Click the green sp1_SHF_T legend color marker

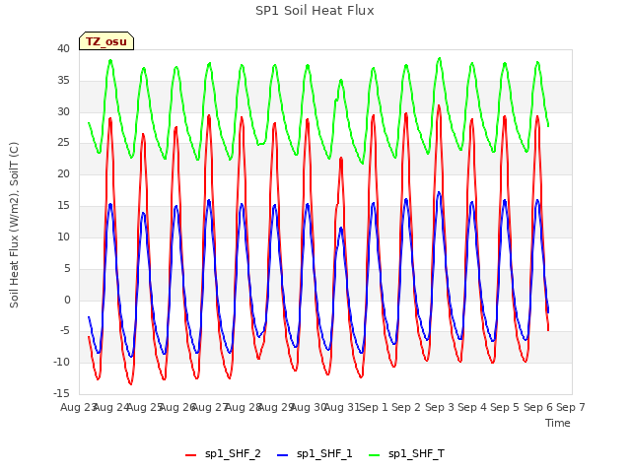[x=375, y=455]
